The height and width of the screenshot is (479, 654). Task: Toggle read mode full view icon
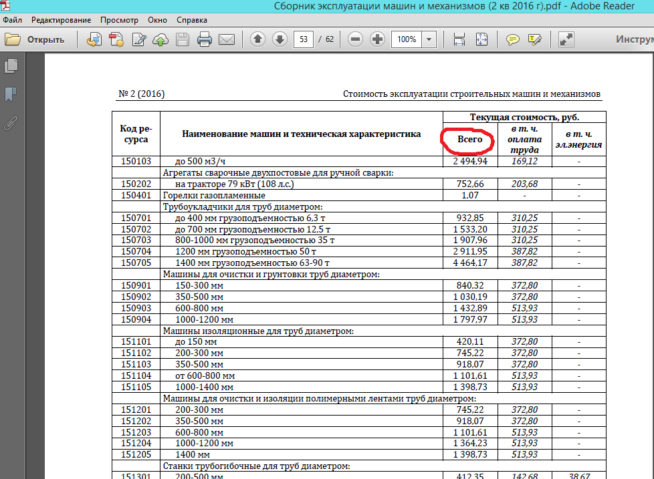tap(566, 39)
